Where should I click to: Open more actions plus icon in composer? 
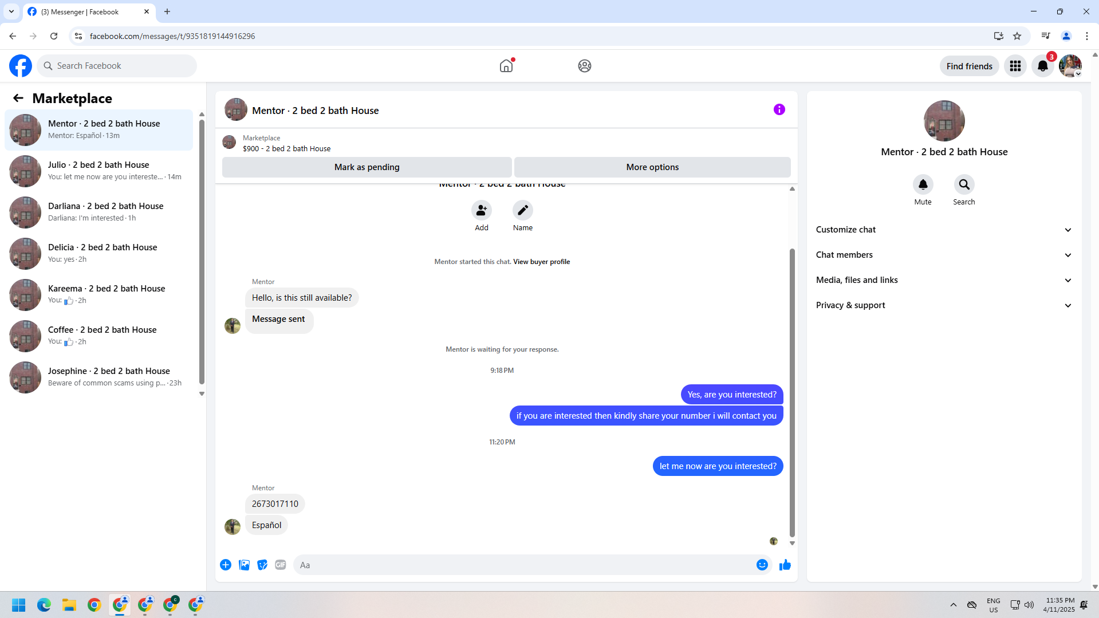tap(226, 565)
